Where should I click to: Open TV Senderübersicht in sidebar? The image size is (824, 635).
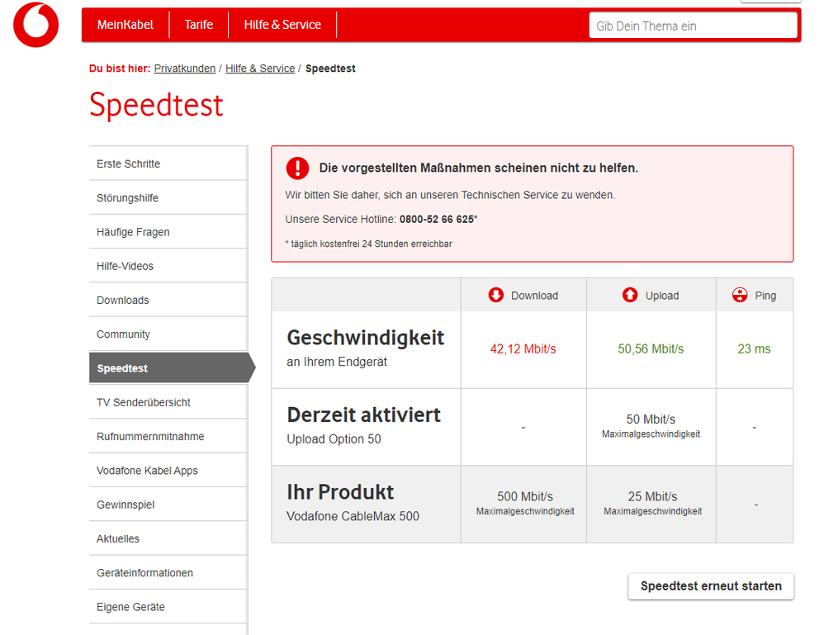click(168, 402)
